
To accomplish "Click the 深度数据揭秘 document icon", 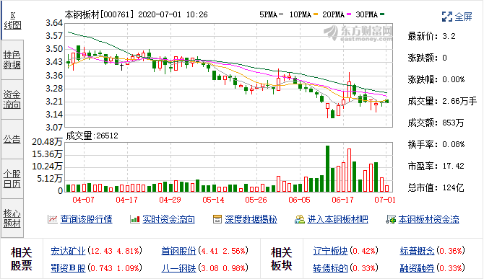I will (217, 219).
